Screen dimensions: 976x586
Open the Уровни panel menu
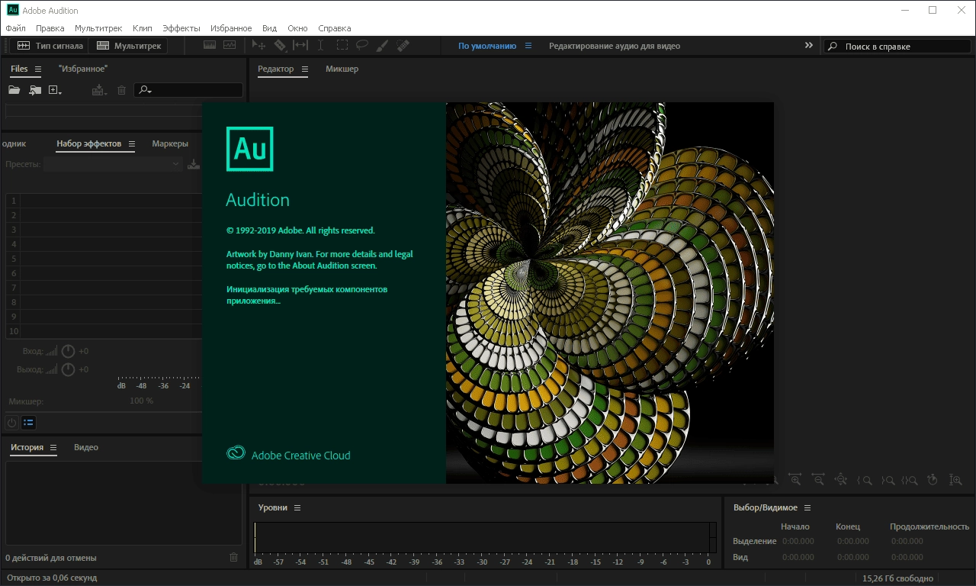click(x=297, y=508)
